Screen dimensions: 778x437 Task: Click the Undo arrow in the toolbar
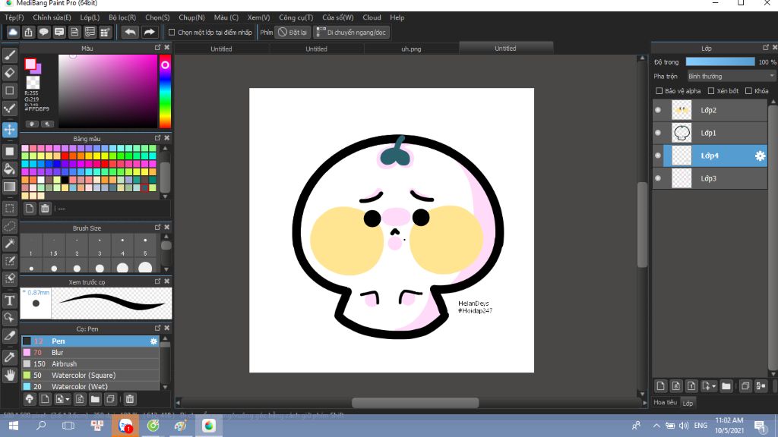130,33
